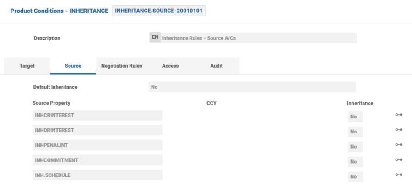Viewport: 412px width, 191px height.
Task: Click link icon beside INHCOMMITMENT row
Action: pos(398,160)
